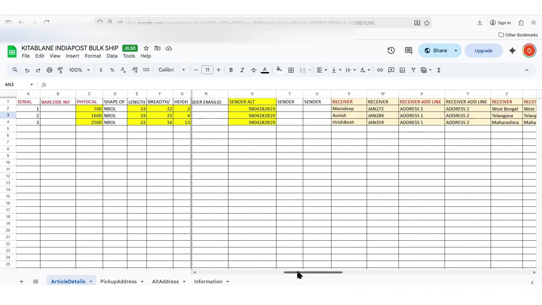Insert a chart
The image size is (542, 305).
click(402, 70)
